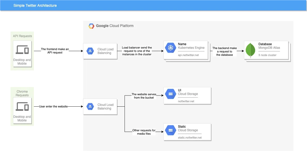
Task: Select the 'User enter the website' label
Action: tap(53, 106)
